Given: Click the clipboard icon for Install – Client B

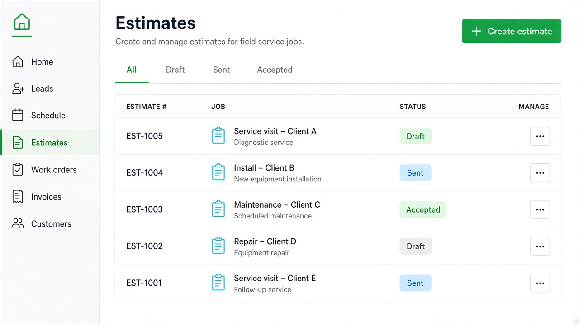Looking at the screenshot, I should (218, 172).
